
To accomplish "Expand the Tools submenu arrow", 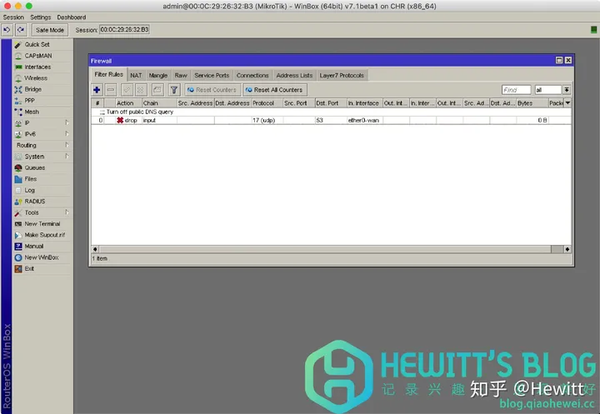I will click(x=67, y=212).
